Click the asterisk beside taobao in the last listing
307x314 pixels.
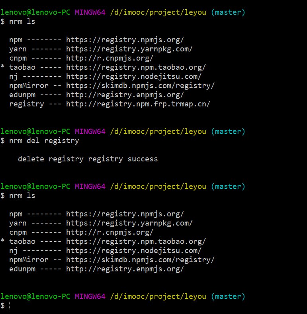(3, 241)
